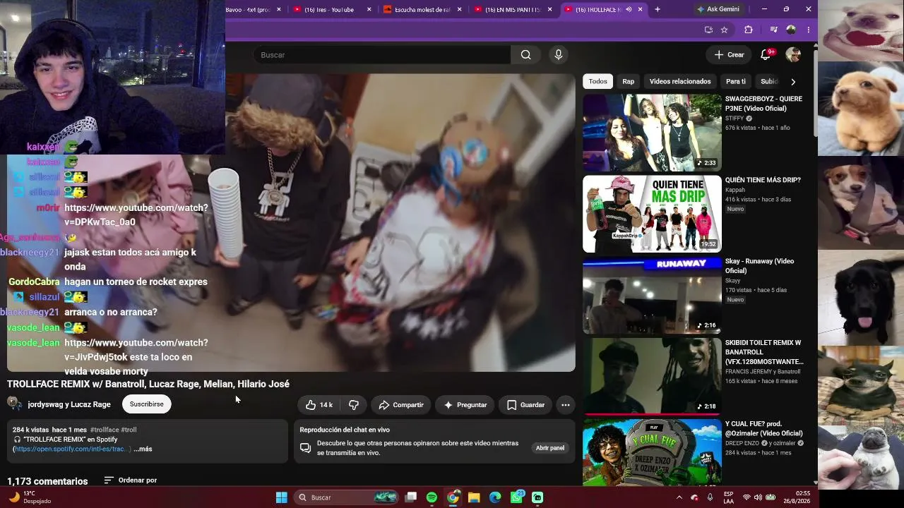Open the Chrome three-dot menu

tap(808, 30)
